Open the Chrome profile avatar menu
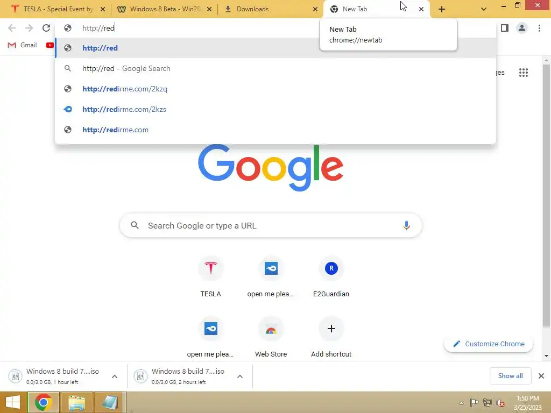Viewport: 551px width, 413px height. 522,28
